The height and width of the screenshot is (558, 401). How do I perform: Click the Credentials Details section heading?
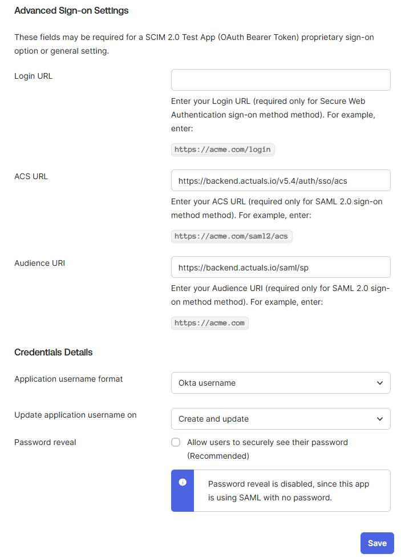coord(53,352)
